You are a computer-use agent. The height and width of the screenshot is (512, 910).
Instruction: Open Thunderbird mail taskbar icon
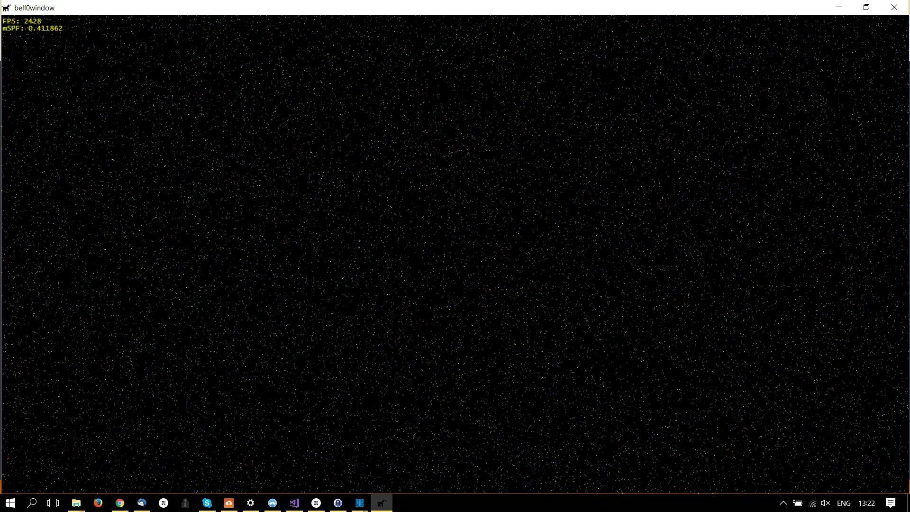pos(142,503)
